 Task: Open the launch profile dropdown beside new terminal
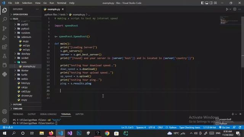pos(236,114)
